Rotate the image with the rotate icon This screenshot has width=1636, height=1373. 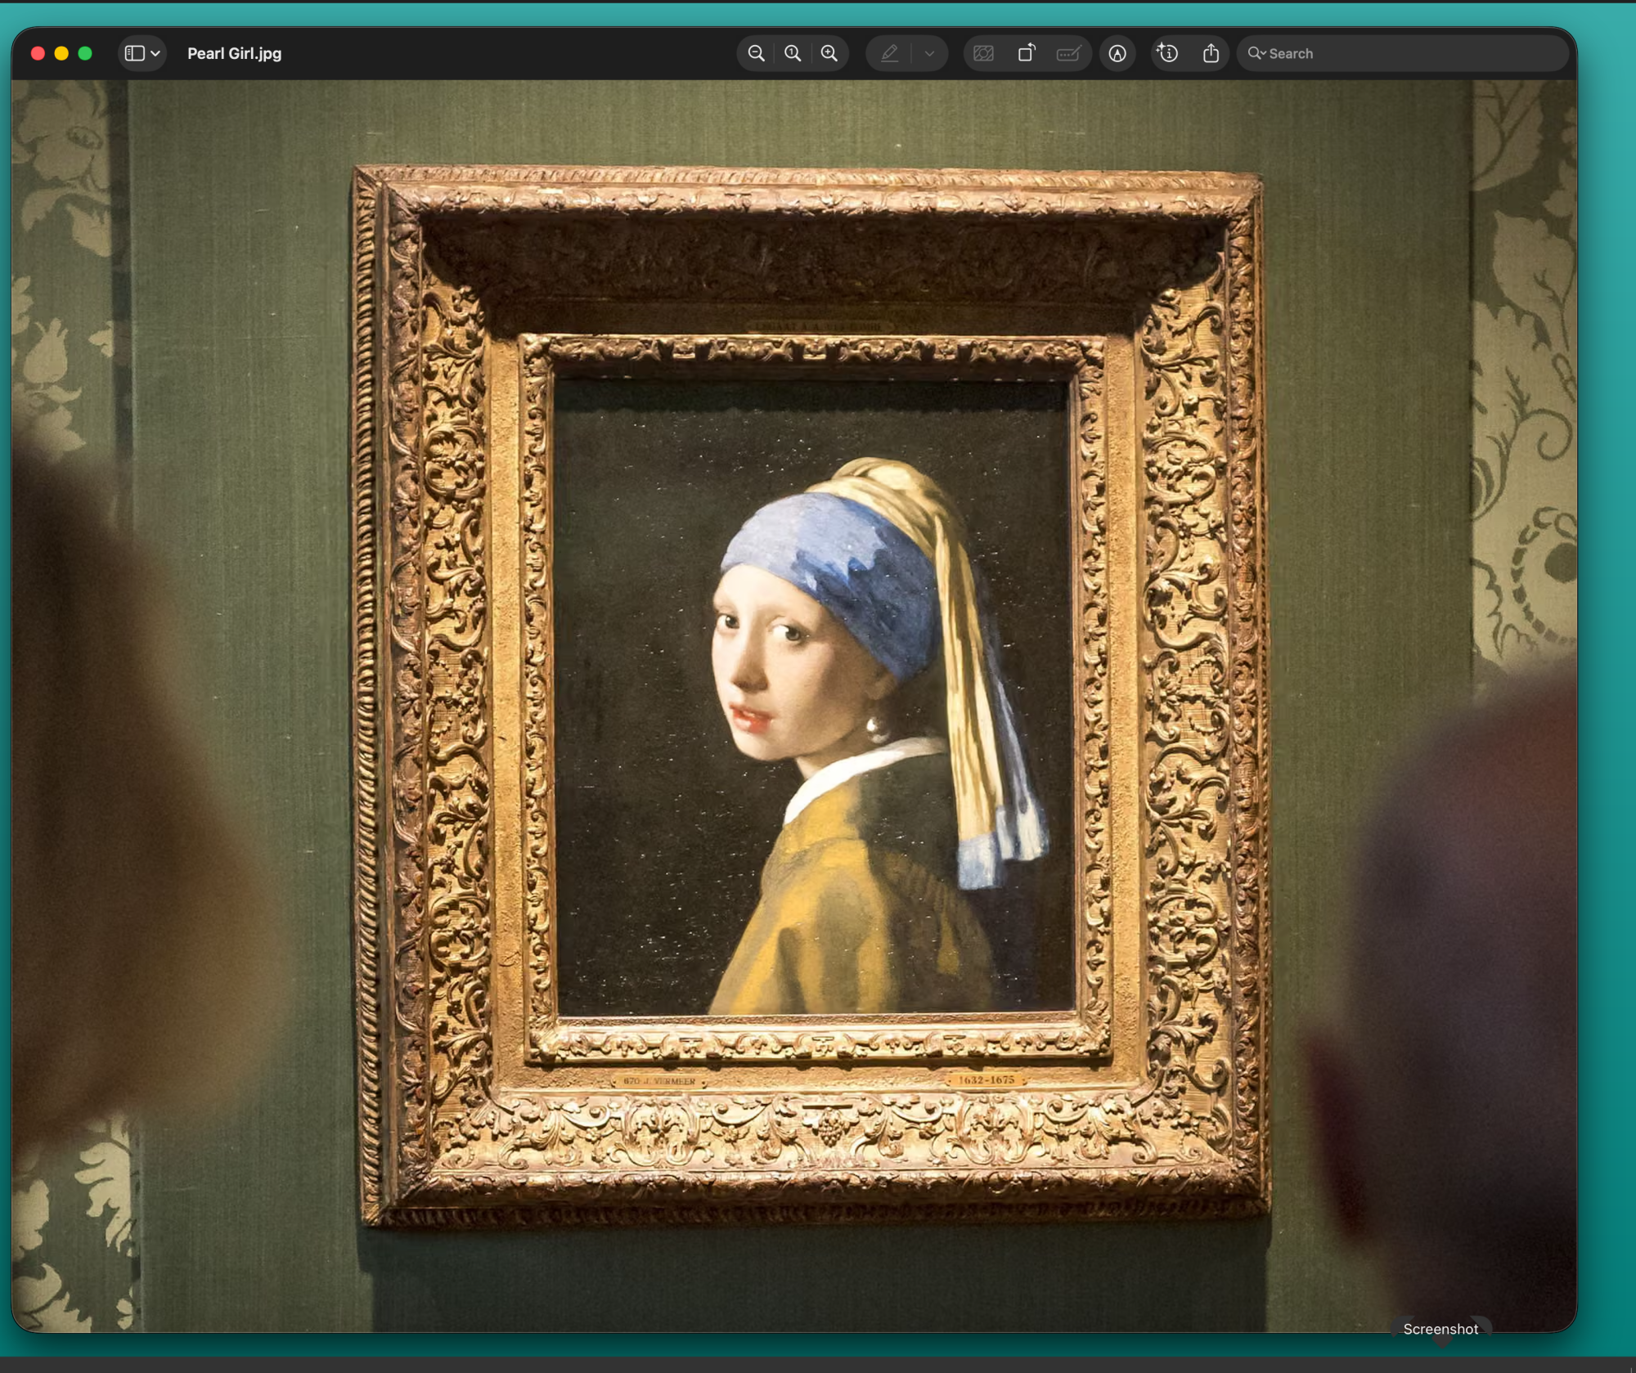[x=1026, y=53]
